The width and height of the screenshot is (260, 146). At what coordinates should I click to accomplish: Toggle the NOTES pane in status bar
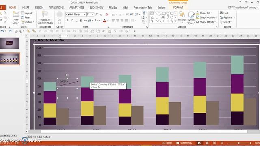click(x=167, y=143)
